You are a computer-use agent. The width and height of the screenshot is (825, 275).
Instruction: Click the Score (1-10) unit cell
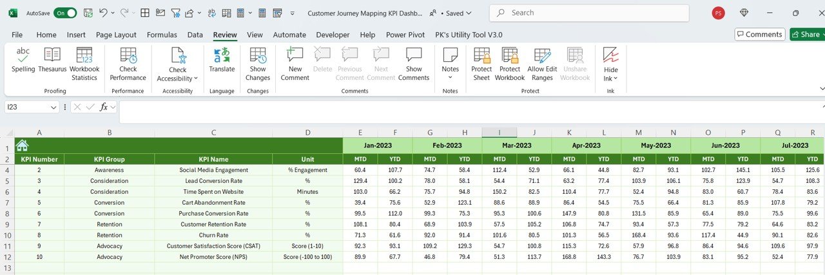pos(307,246)
